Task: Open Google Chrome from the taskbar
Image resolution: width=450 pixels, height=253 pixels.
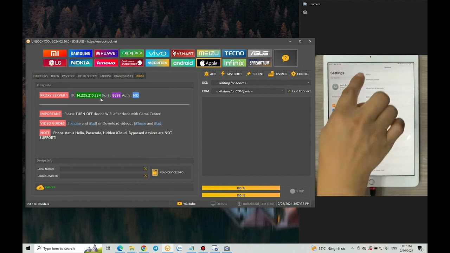Action: 143,248
